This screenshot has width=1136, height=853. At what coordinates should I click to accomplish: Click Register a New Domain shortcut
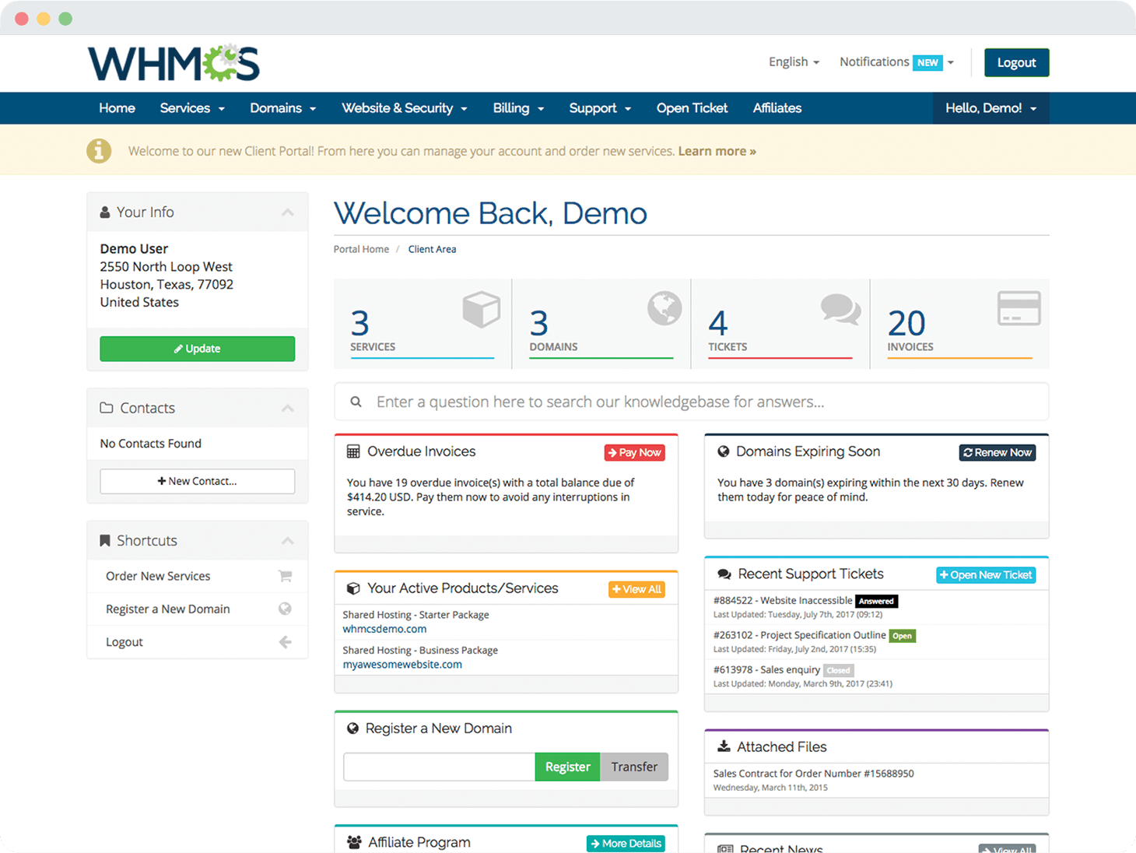(x=198, y=609)
